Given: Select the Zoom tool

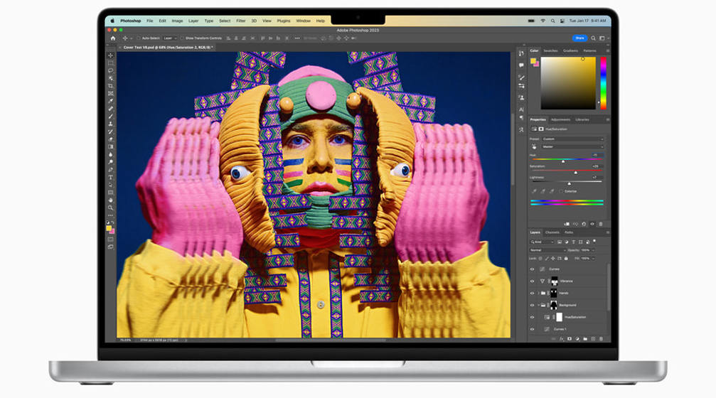Looking at the screenshot, I should [110, 208].
